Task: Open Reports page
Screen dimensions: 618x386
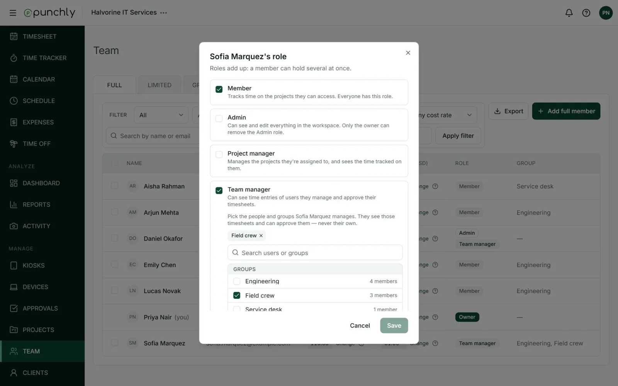Action: click(42, 205)
